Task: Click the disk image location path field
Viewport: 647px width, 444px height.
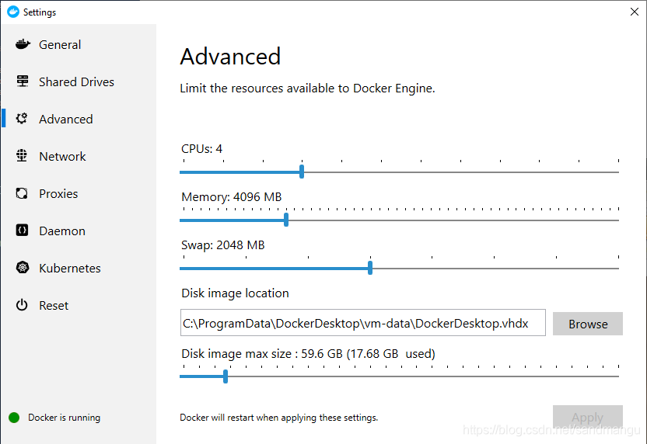Action: click(362, 322)
